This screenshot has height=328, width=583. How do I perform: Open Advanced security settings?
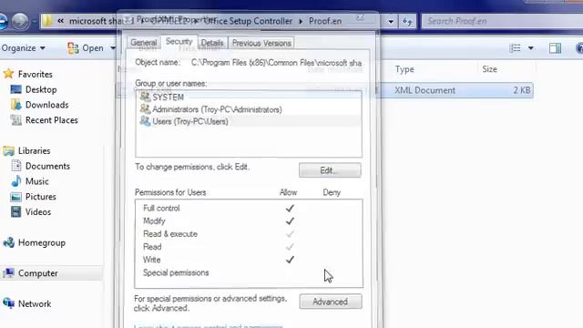pyautogui.click(x=331, y=302)
